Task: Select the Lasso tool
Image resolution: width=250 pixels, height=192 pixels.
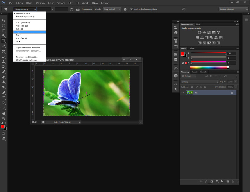Action: 4,31
